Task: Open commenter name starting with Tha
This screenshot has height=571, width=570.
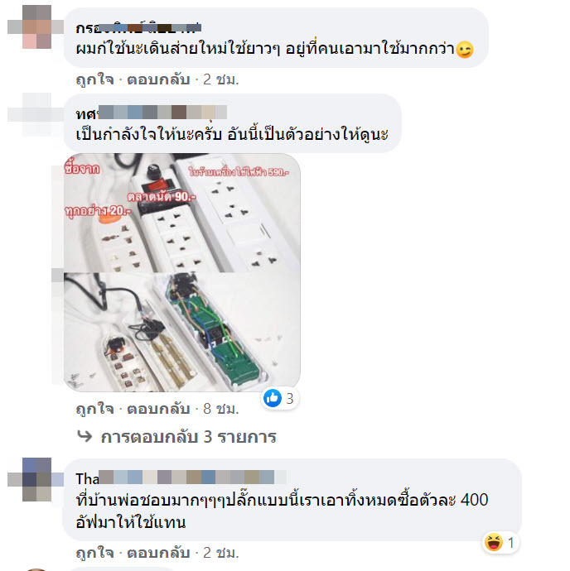Action: point(181,478)
